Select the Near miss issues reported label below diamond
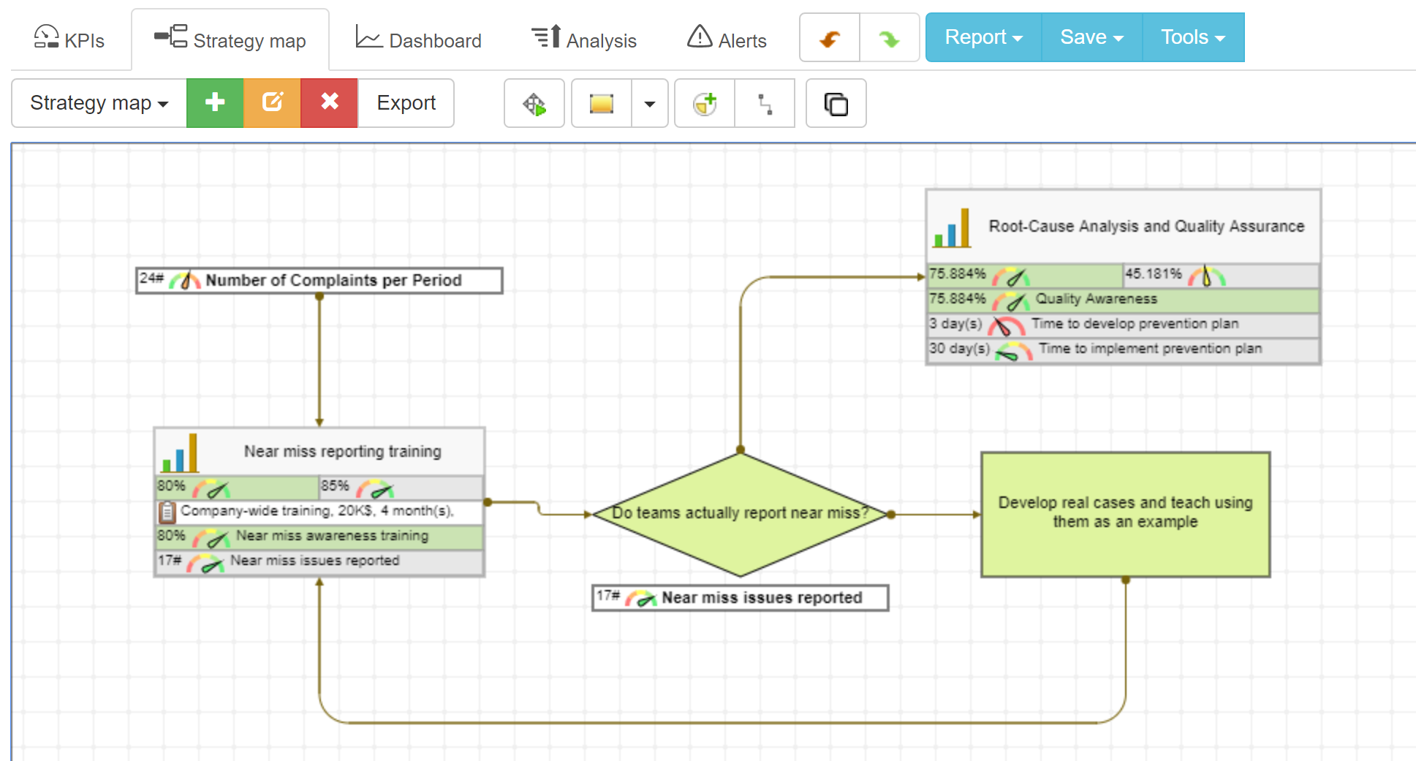The image size is (1416, 761). point(741,598)
